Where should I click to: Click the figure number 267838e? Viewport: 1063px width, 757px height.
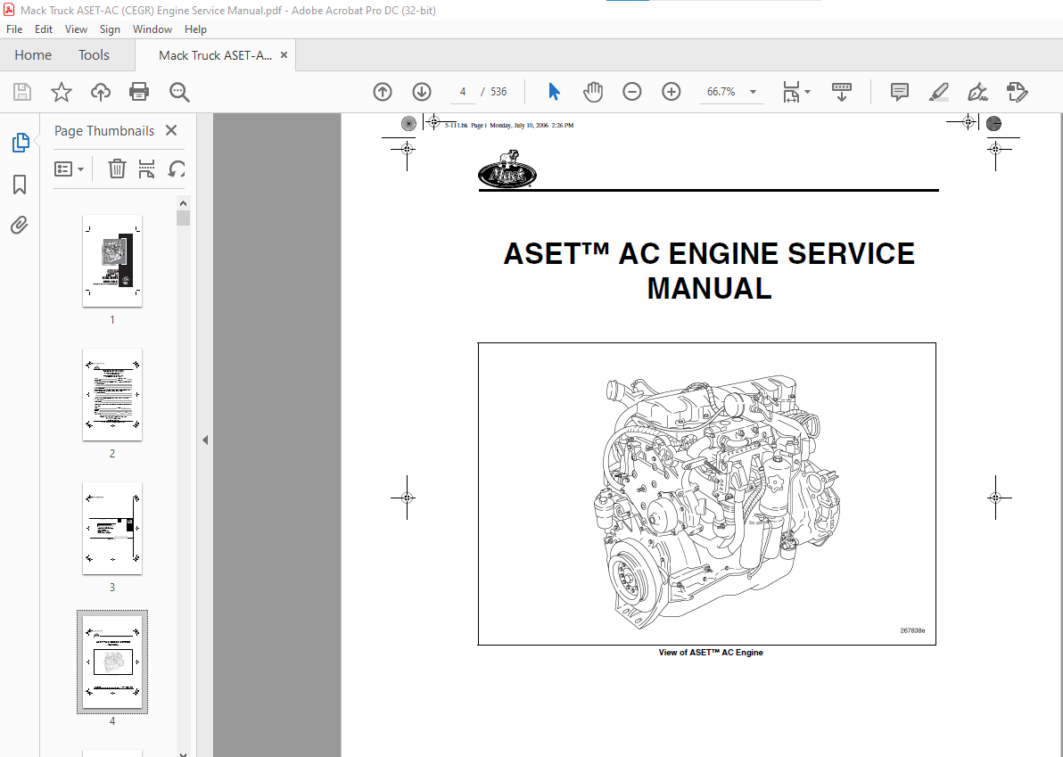pyautogui.click(x=912, y=630)
